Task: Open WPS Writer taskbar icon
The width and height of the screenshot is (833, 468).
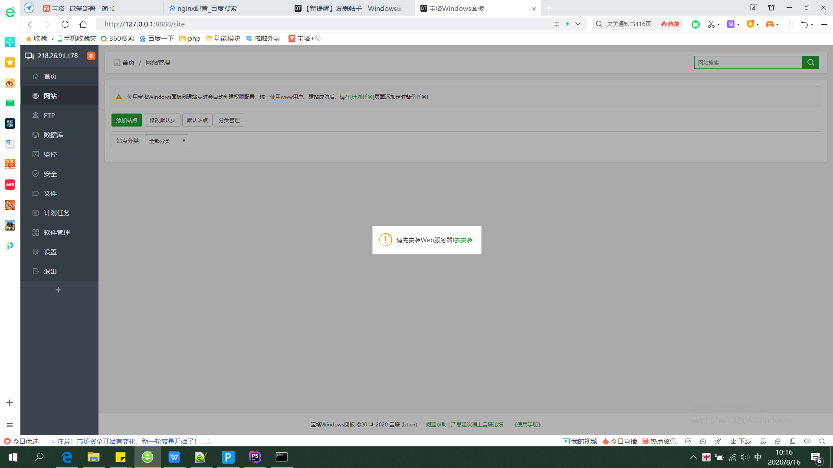Action: (174, 457)
